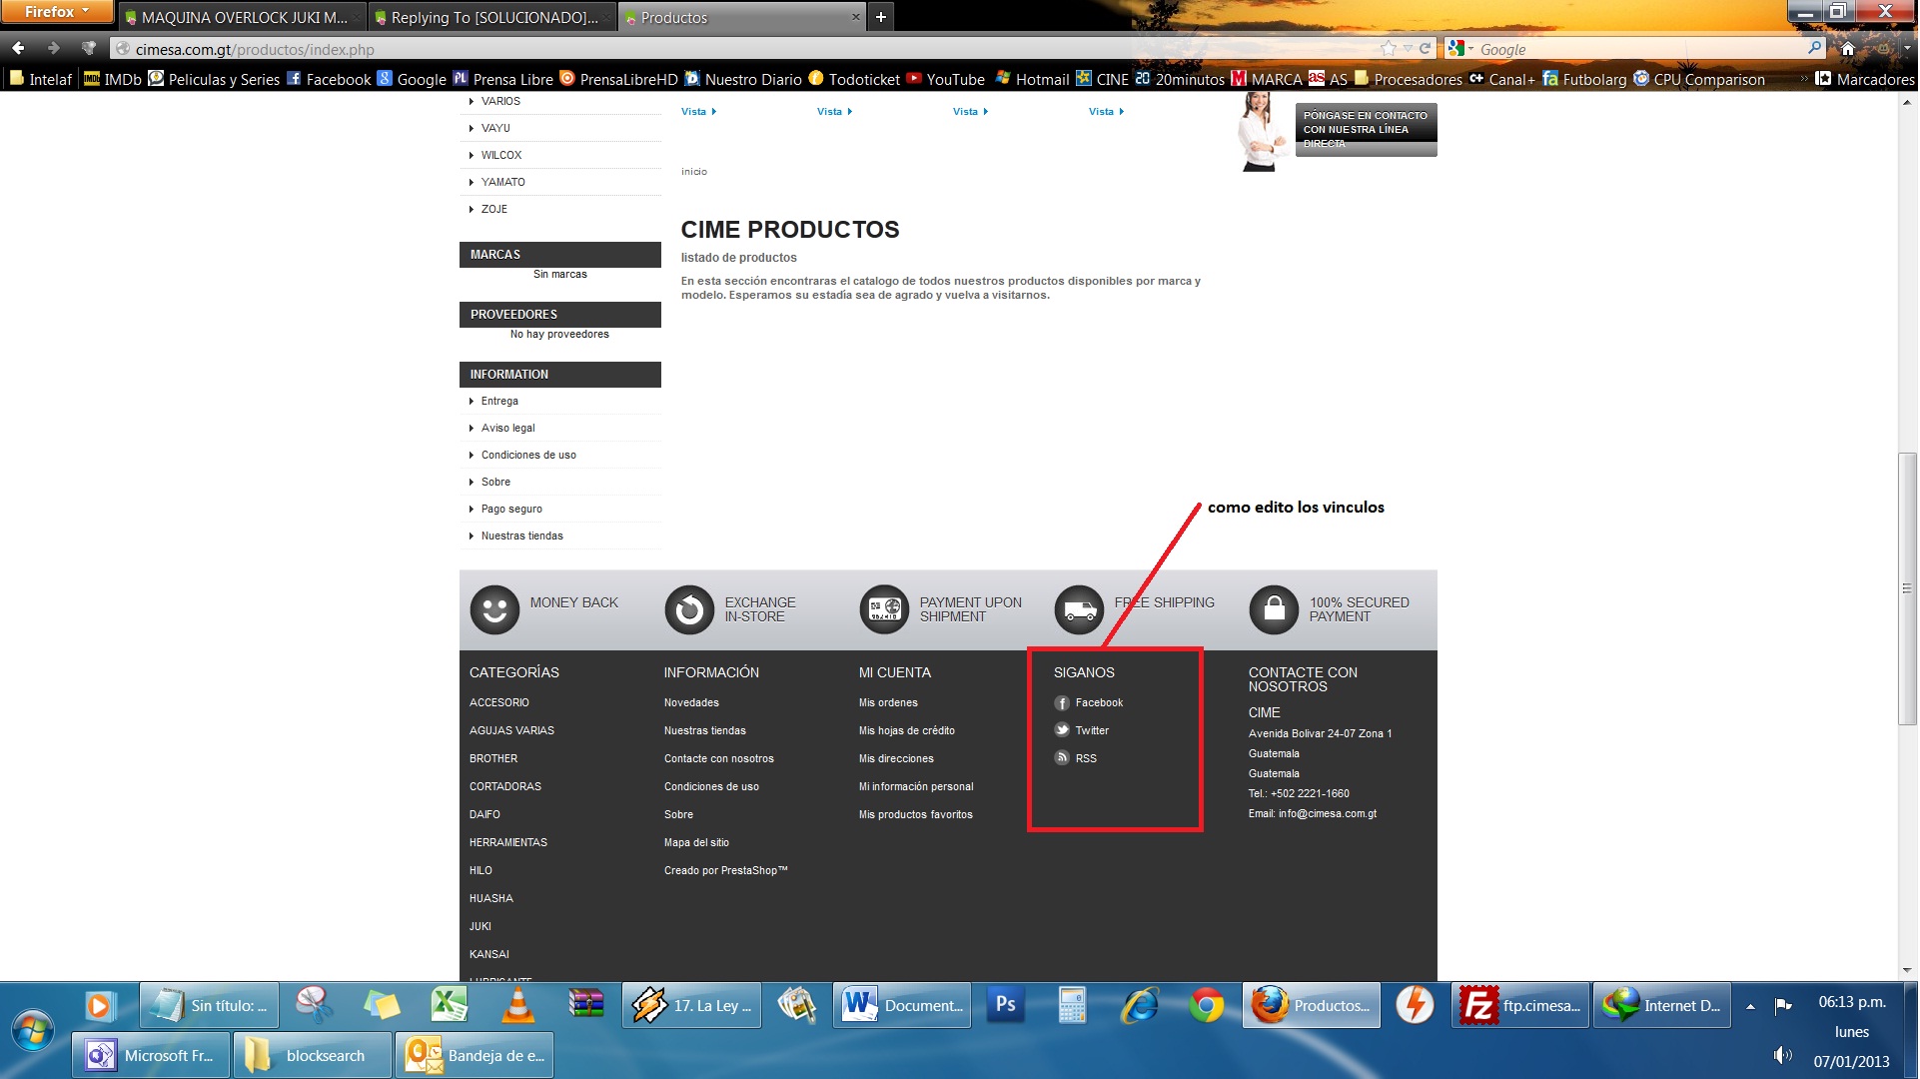Click Póngase en contacto línea directa button

coord(1365,130)
